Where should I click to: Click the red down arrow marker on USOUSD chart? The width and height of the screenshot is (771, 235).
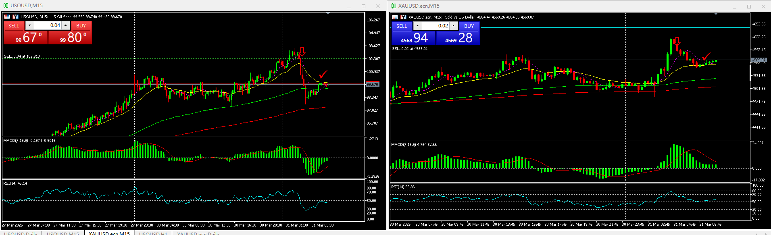pyautogui.click(x=302, y=52)
